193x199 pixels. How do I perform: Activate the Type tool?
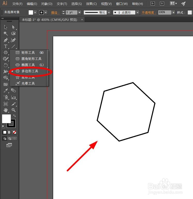(6, 46)
